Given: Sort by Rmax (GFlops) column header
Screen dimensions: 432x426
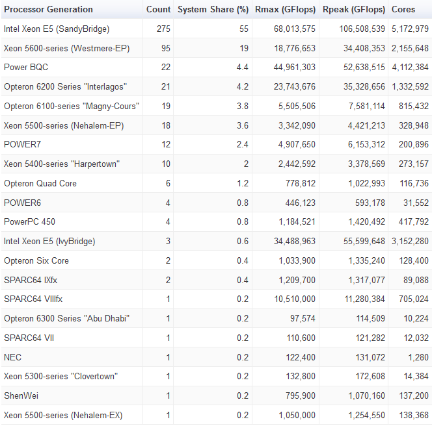Looking at the screenshot, I should pos(285,9).
